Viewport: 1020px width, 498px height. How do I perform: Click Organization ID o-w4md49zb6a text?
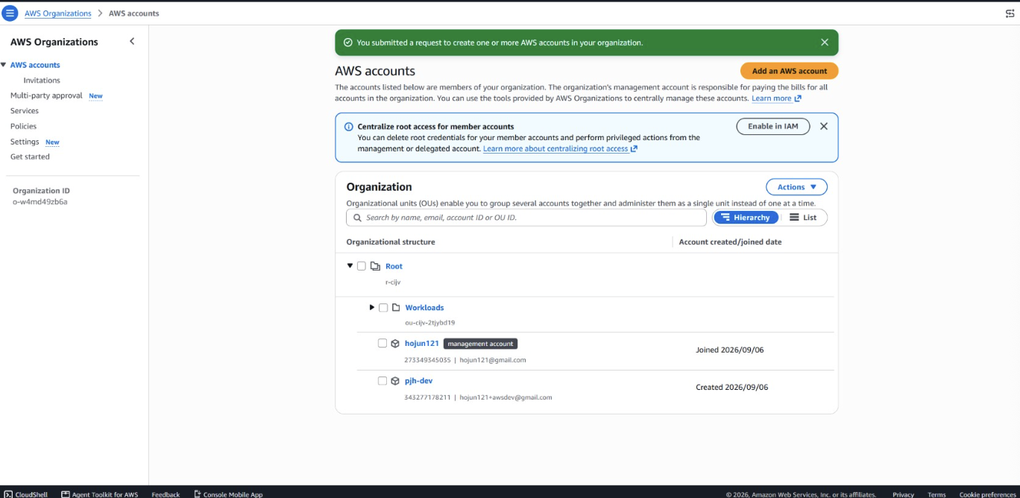click(x=40, y=202)
